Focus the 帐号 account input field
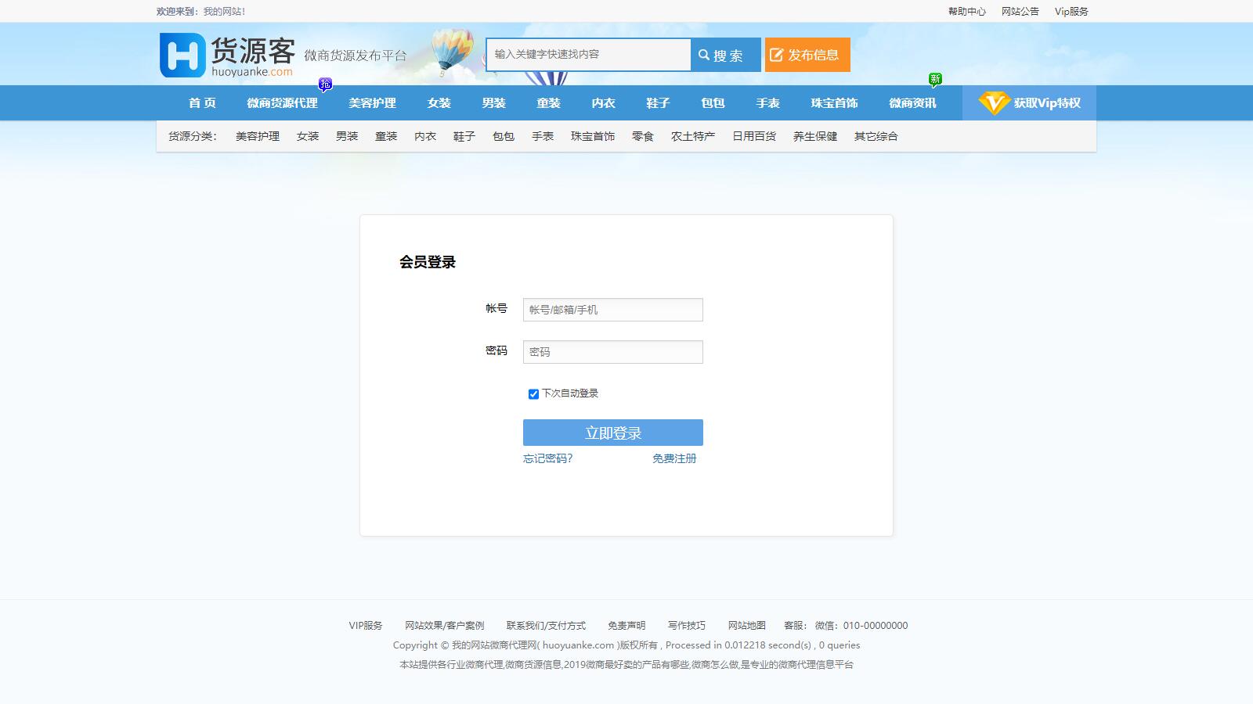Image resolution: width=1253 pixels, height=704 pixels. click(612, 310)
